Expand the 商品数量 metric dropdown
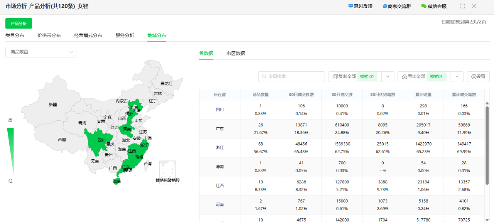The height and width of the screenshot is (223, 494). [x=41, y=52]
